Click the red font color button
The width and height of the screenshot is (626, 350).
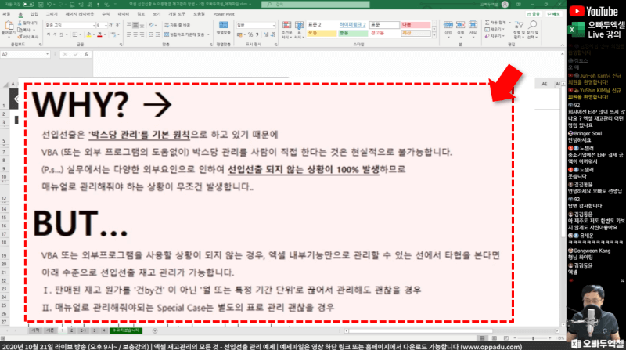99,34
